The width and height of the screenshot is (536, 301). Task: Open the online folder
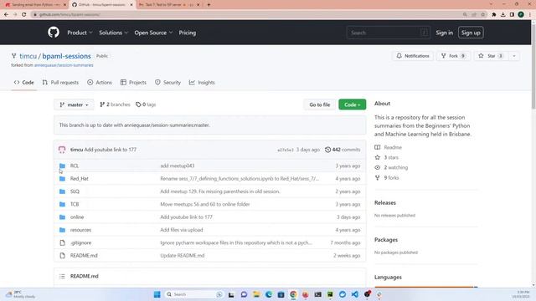pos(77,217)
